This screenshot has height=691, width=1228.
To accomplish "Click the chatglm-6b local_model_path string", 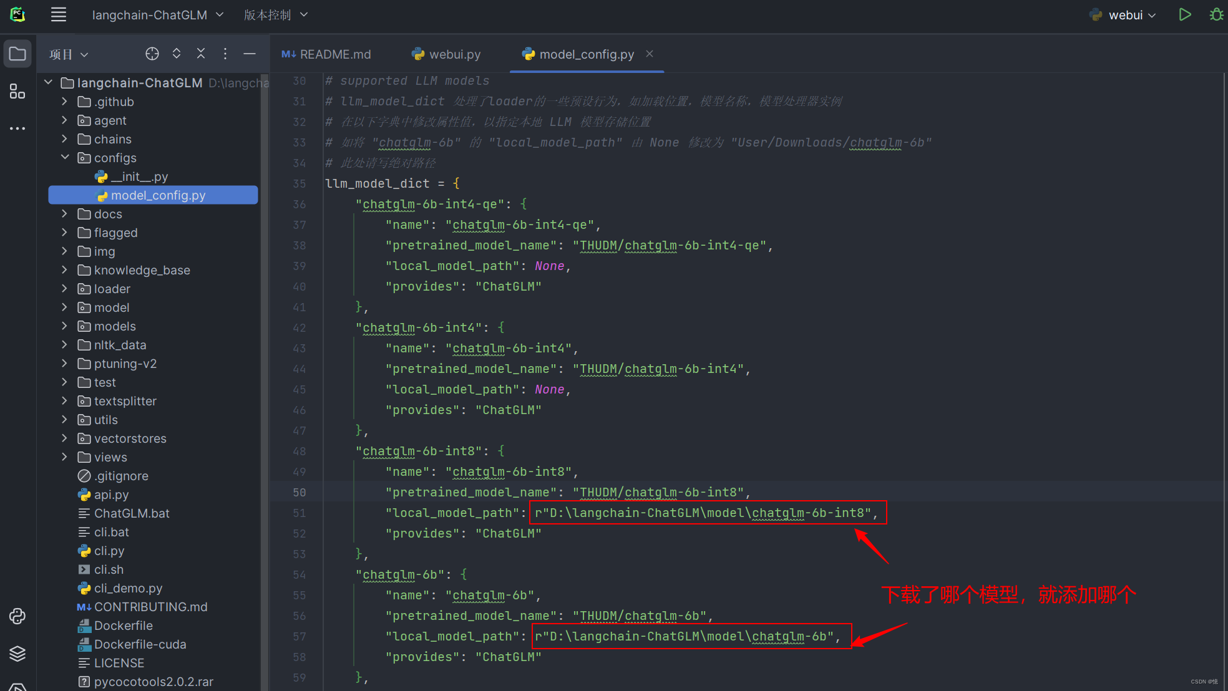I will tap(684, 636).
